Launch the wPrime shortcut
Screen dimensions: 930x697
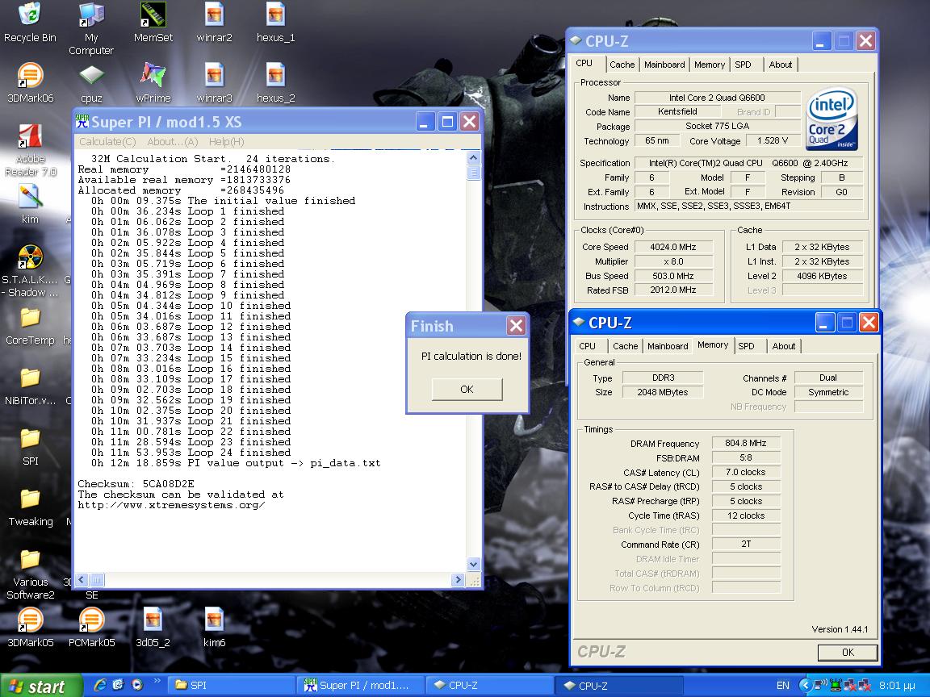pos(153,83)
